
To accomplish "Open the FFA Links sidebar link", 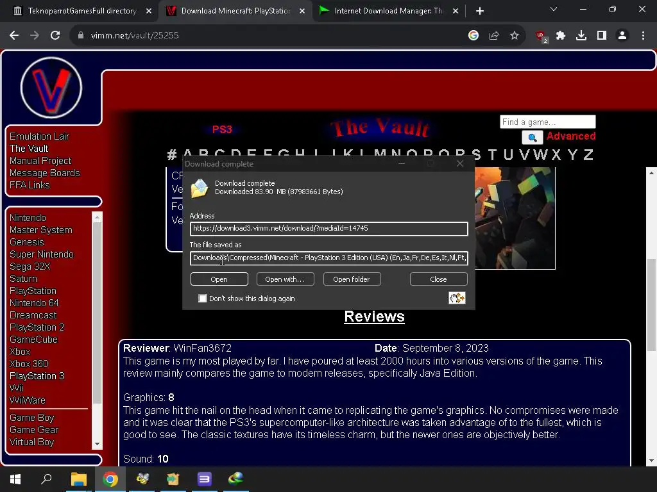I will click(x=30, y=185).
